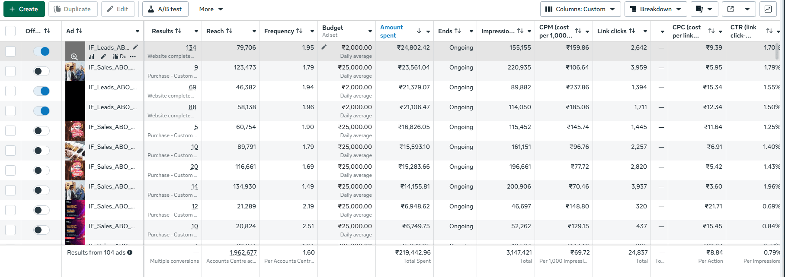This screenshot has height=277, width=785.
Task: Click sort arrows on Frequency column
Action: 299,31
